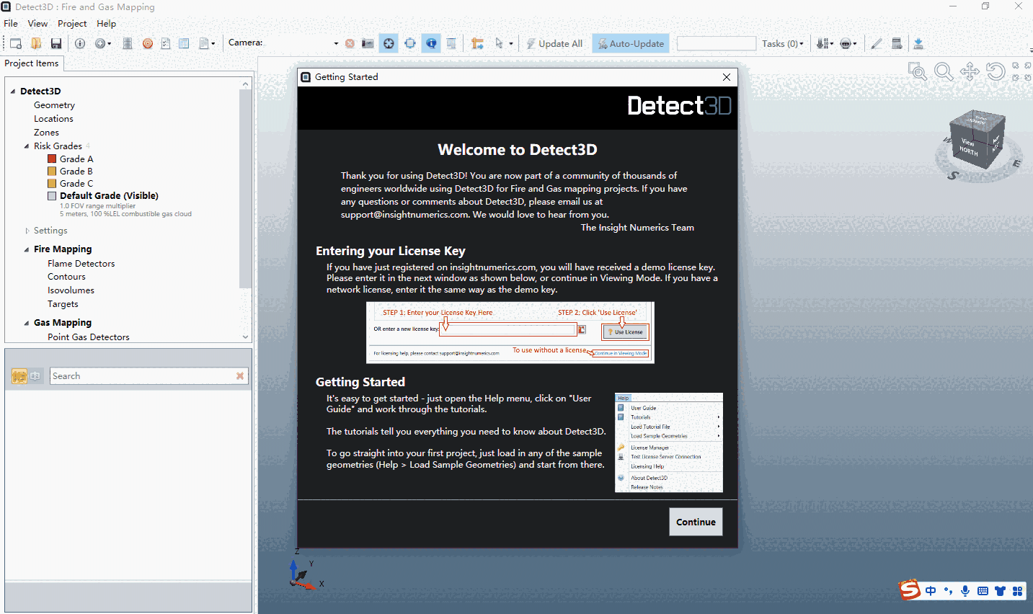Toggle the Auto-Update button

(x=631, y=43)
